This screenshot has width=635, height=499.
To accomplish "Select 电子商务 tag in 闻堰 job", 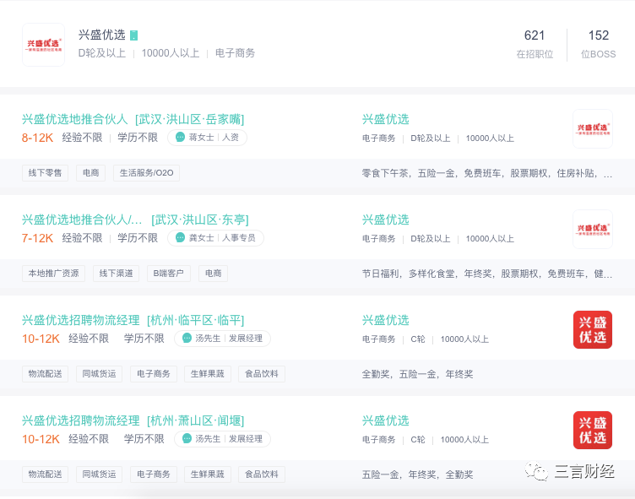I will [x=154, y=475].
